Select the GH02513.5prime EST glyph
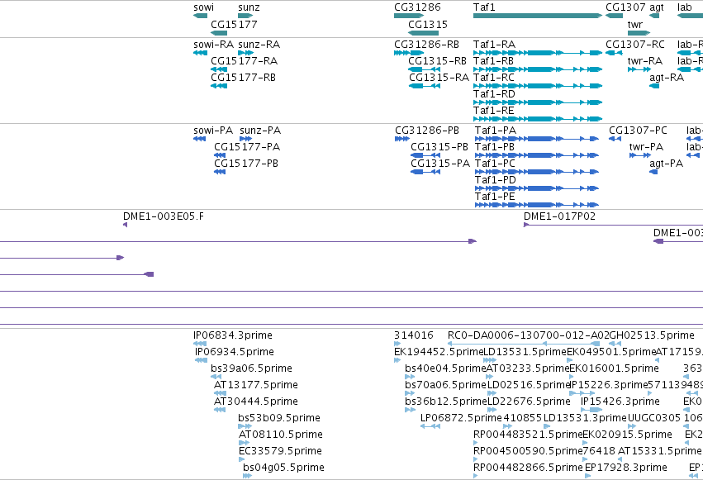703x480 pixels. point(615,344)
